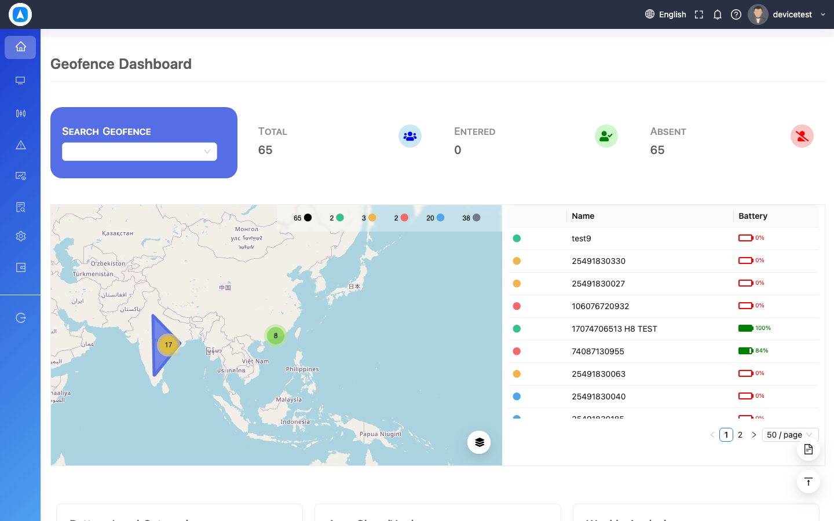Open the monitor settings sidebar icon
834x521 pixels.
point(20,176)
